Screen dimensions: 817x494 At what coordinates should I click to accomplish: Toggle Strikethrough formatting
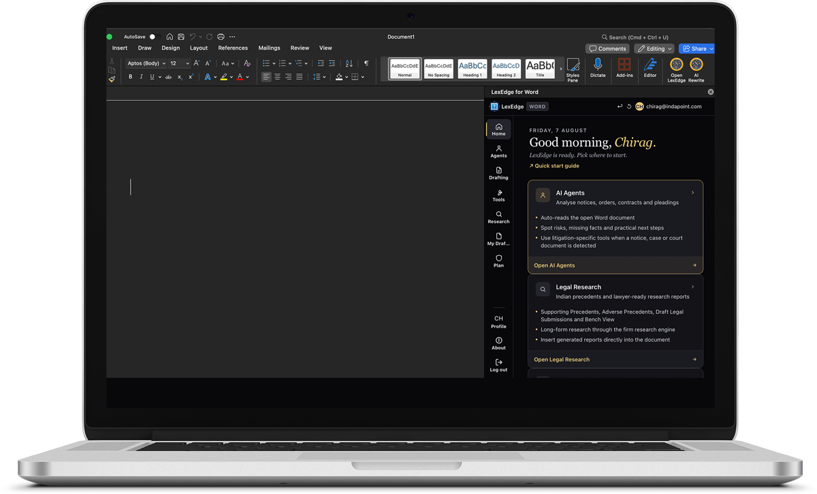(x=168, y=77)
